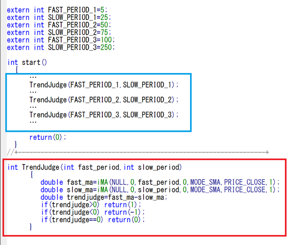Click the 'double slow_ma=iMA' line

160,190
